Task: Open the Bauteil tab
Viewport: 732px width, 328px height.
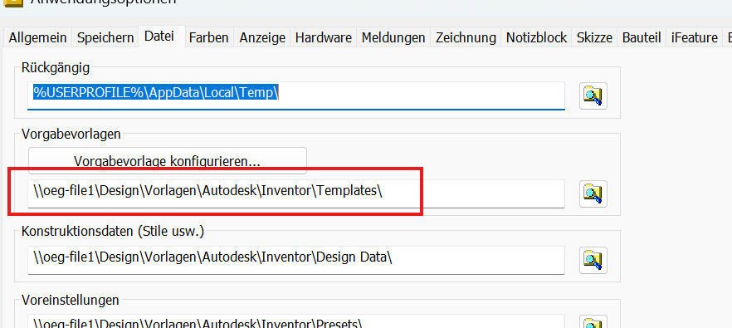Action: (x=642, y=37)
